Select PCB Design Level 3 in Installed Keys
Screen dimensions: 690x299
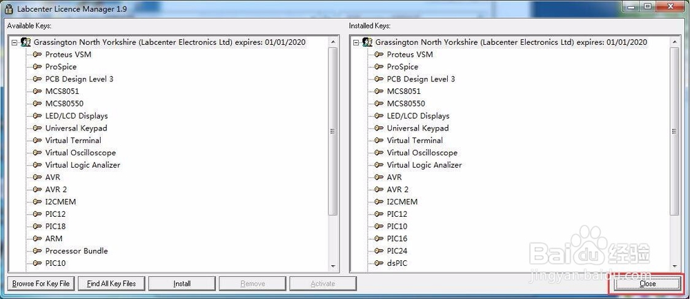tap(421, 79)
